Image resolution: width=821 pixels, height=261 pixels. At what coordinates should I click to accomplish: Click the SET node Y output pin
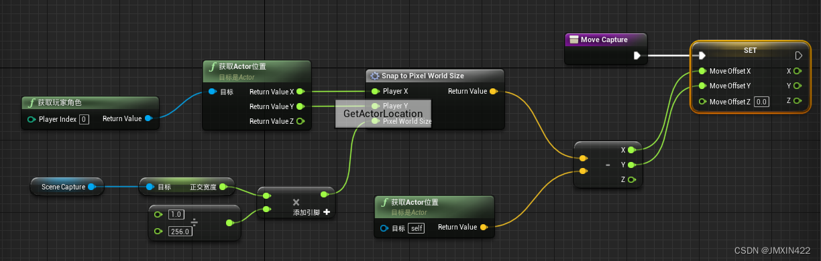click(x=797, y=86)
